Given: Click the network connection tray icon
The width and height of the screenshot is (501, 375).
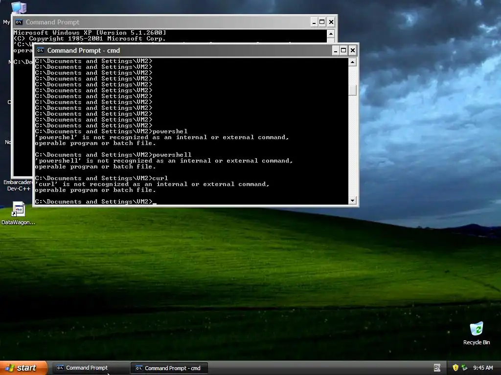Looking at the screenshot, I should [x=464, y=368].
